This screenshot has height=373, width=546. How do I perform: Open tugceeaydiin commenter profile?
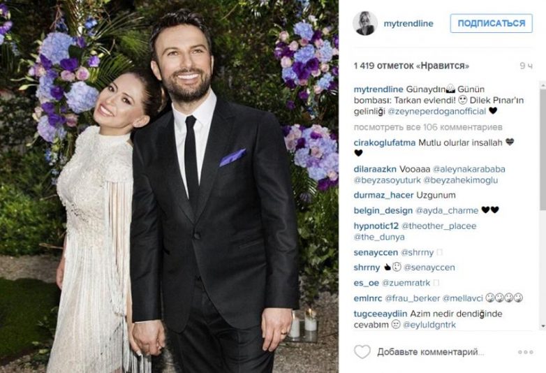click(381, 314)
